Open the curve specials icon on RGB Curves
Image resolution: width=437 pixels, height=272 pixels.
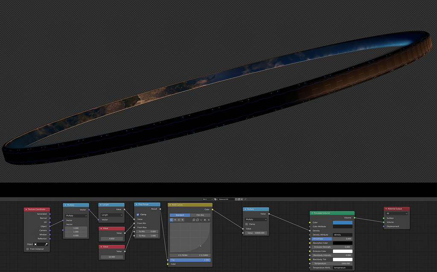pos(201,220)
